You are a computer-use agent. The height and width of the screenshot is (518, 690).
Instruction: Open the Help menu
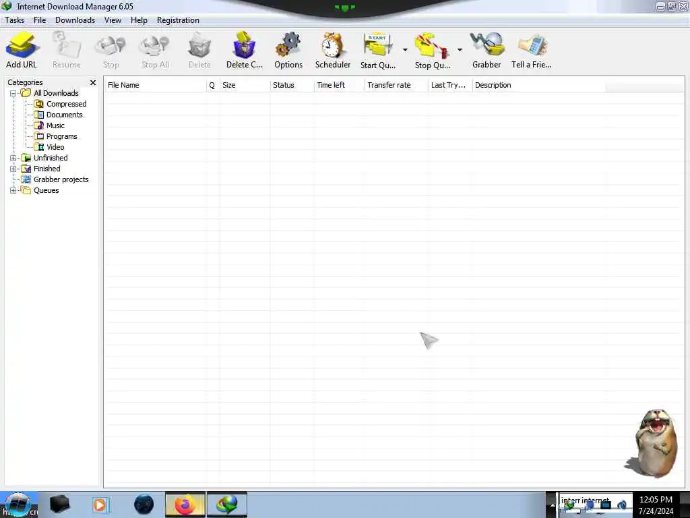pos(139,20)
